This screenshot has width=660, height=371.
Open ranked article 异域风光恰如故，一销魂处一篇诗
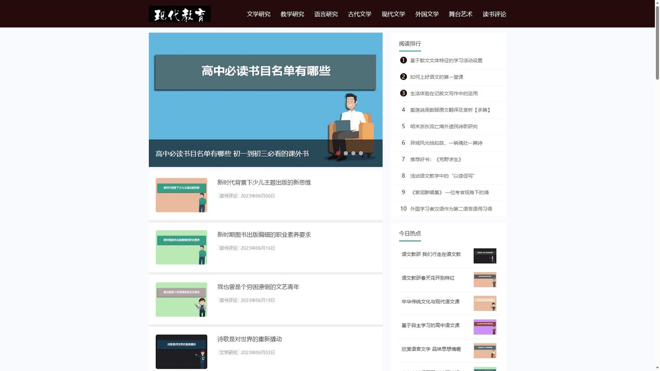(446, 143)
